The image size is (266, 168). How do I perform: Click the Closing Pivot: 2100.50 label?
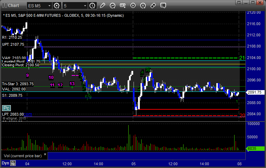(x=21, y=65)
